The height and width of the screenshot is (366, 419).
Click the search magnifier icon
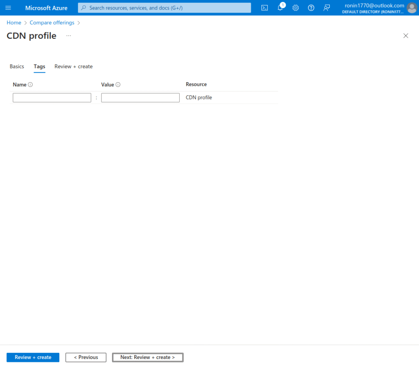[83, 8]
